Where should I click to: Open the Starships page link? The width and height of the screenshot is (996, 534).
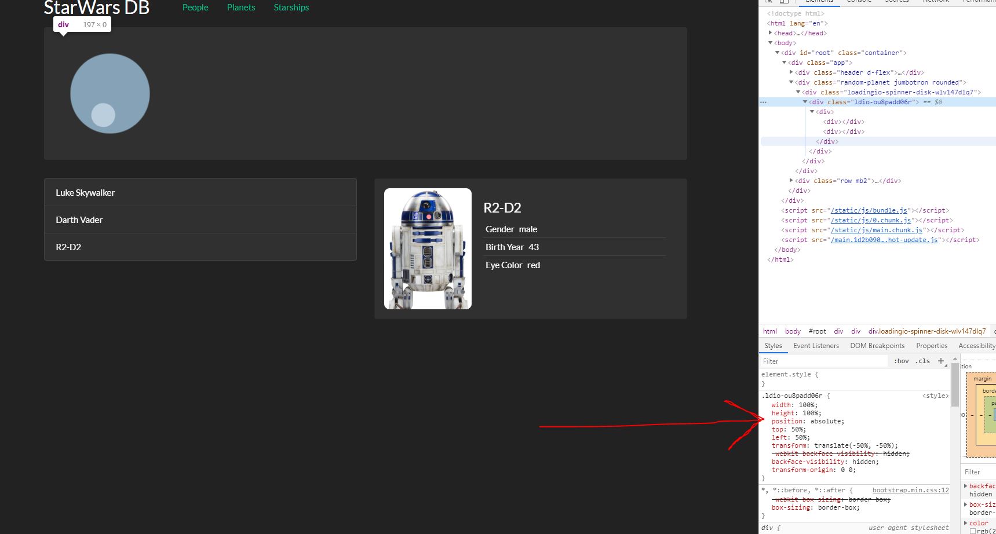click(x=291, y=8)
